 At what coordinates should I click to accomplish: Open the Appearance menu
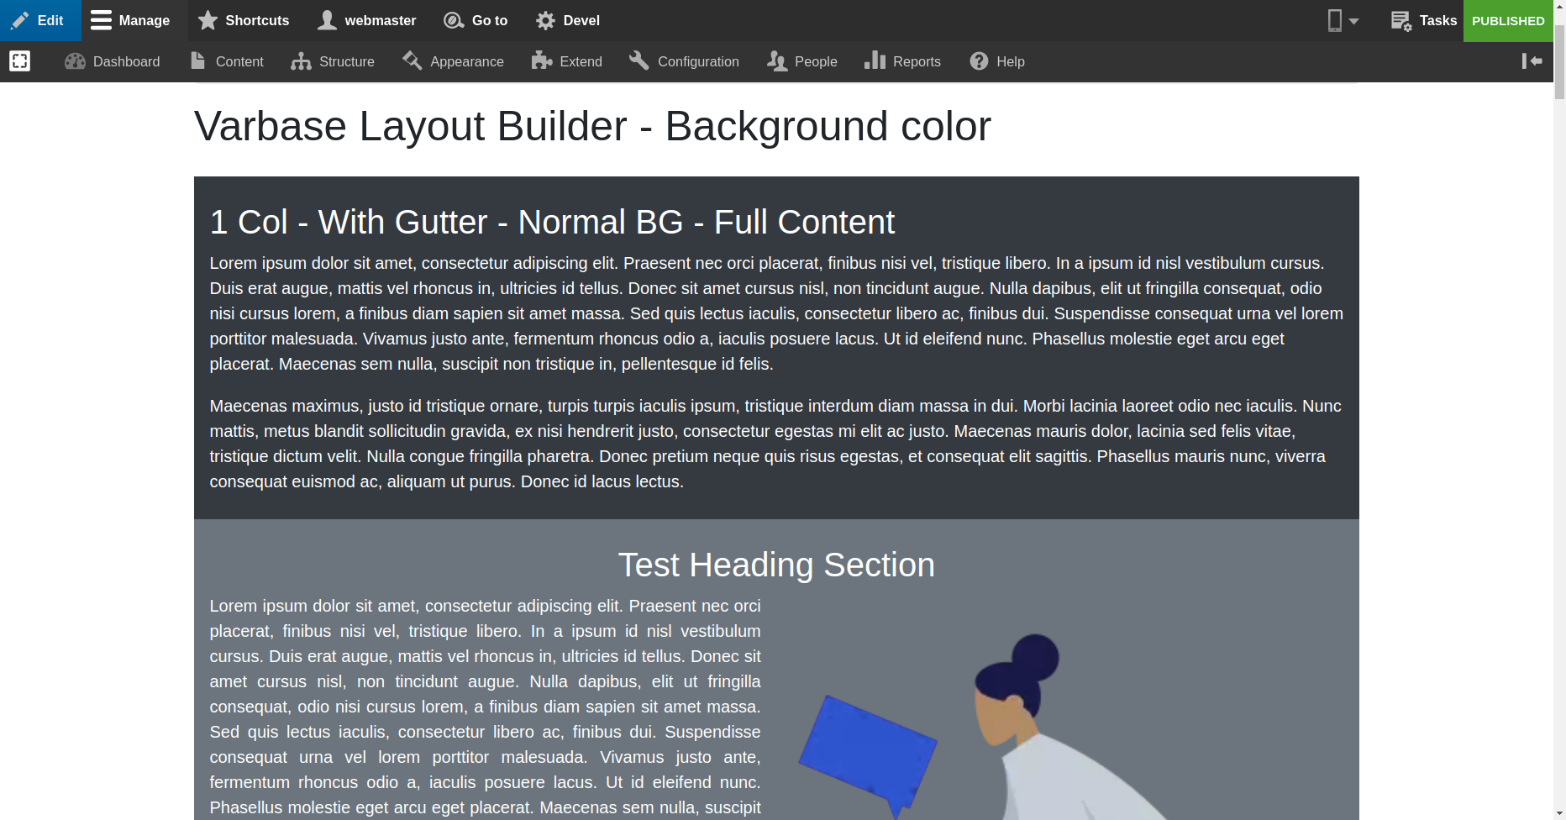tap(453, 60)
